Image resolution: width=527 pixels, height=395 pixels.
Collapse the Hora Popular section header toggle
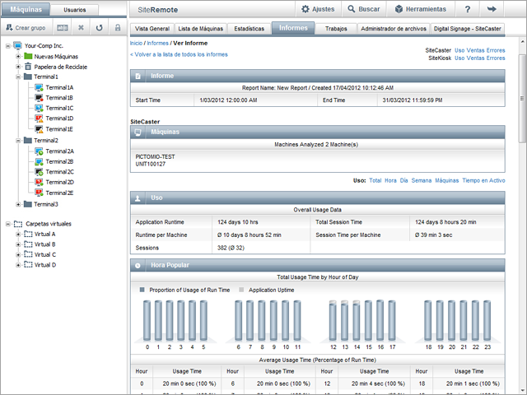138,266
